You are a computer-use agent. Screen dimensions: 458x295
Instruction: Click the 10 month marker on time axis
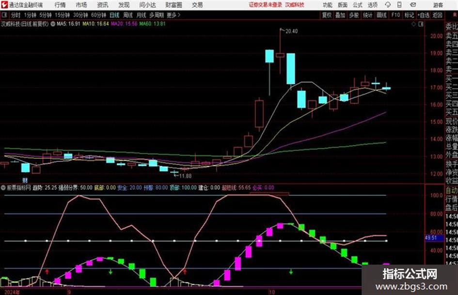click(271, 292)
